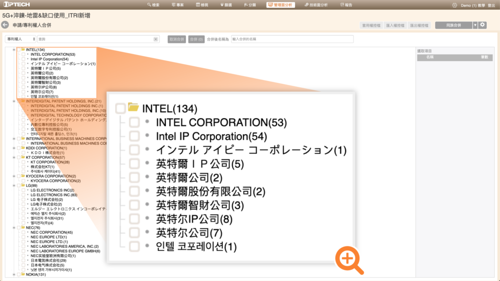Viewport: 500px width, 281px height.
Task: Click the IPTECH logo
Action: pyautogui.click(x=16, y=4)
